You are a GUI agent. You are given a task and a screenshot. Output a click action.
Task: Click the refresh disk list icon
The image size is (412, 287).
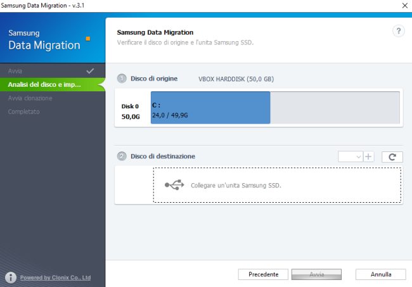click(392, 156)
